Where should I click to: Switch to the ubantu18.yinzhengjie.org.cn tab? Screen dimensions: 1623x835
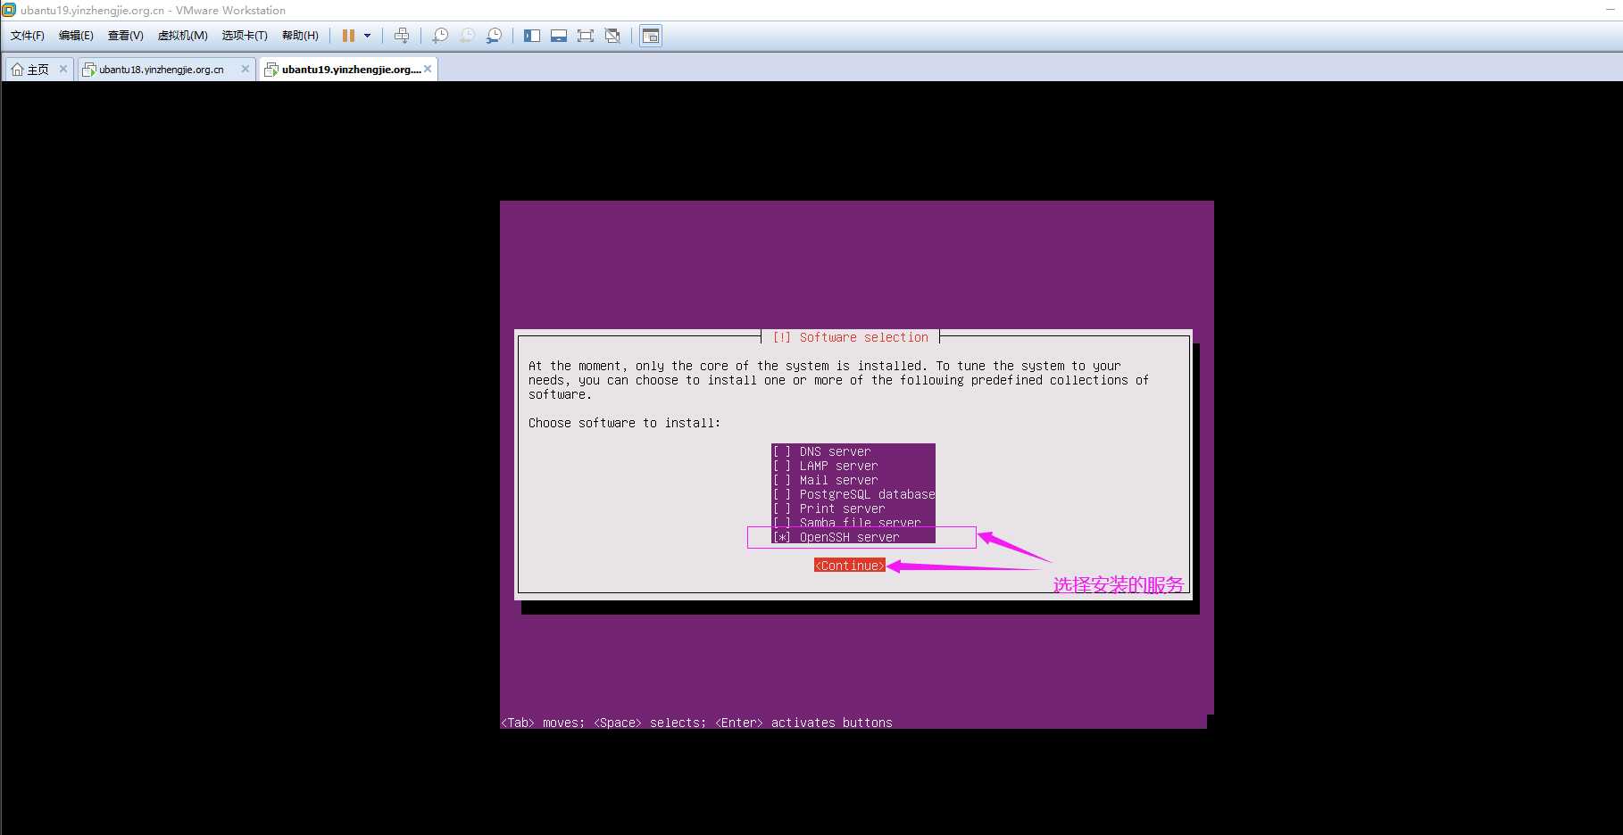(x=162, y=70)
